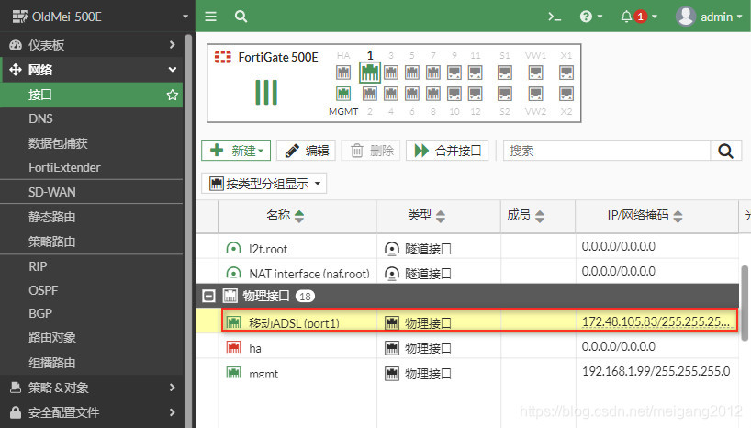This screenshot has height=428, width=751.
Task: Click the search magnifier button beside 搜索
Action: 725,151
